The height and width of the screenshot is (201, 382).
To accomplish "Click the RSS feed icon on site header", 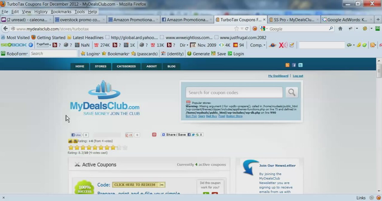I will 287,65.
